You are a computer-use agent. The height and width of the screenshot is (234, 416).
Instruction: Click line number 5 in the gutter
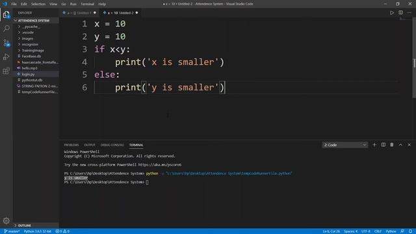coord(84,75)
